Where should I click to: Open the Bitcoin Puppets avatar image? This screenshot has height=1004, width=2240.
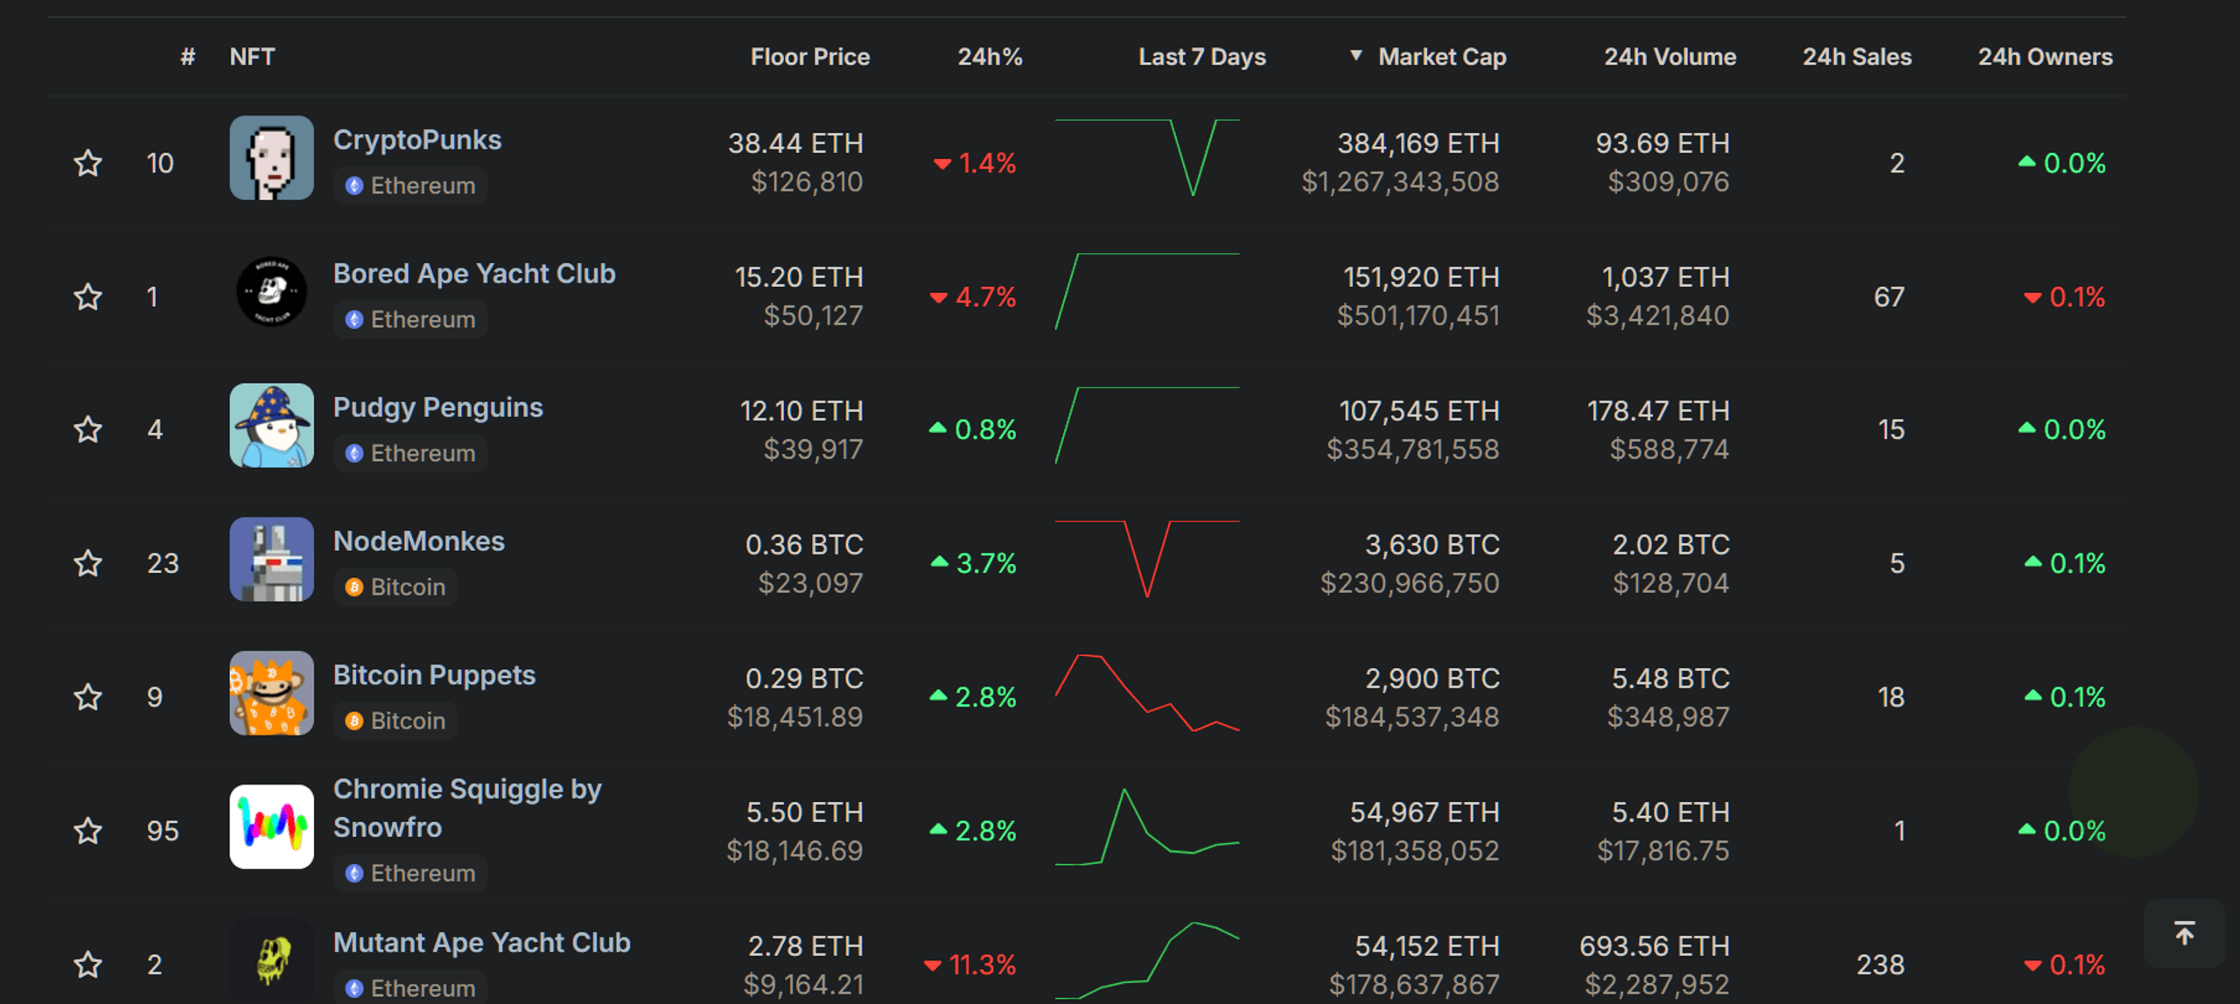pyautogui.click(x=271, y=693)
